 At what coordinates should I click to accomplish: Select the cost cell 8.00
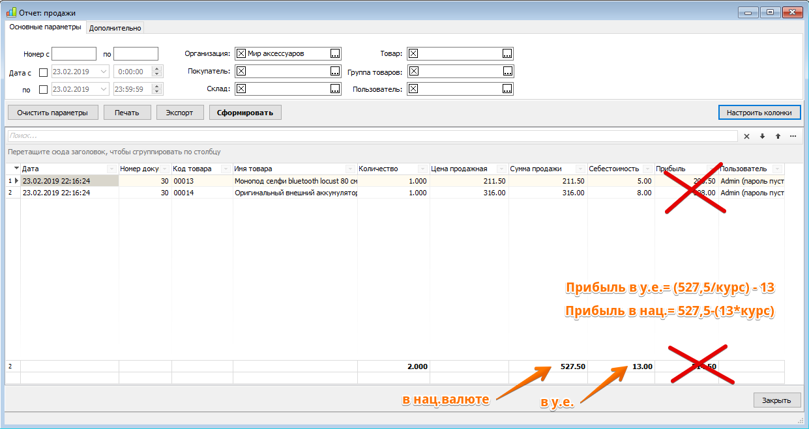(x=621, y=193)
